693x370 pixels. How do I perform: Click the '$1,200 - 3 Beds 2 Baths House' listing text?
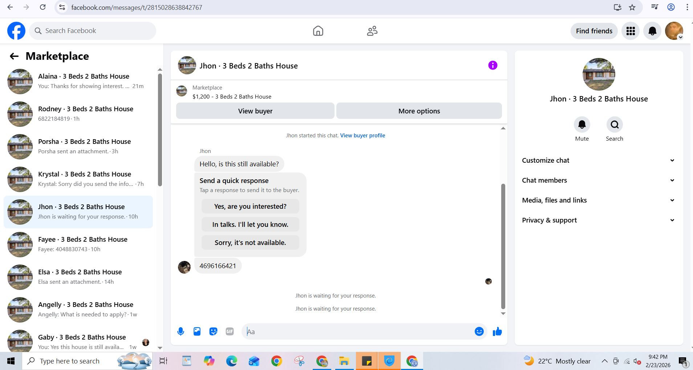click(x=232, y=96)
